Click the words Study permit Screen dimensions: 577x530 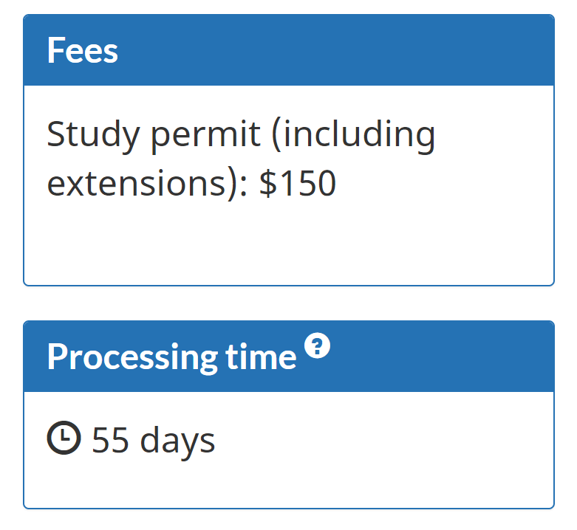(x=154, y=135)
